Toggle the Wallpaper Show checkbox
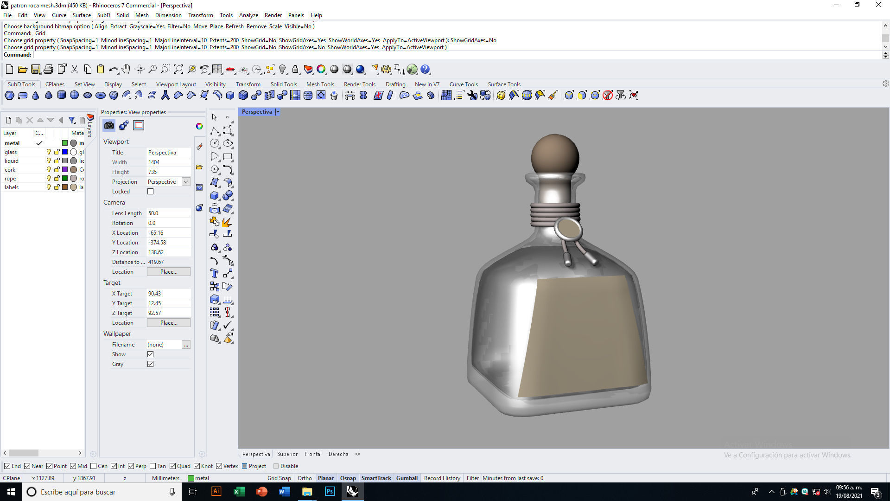Image resolution: width=890 pixels, height=501 pixels. [150, 354]
